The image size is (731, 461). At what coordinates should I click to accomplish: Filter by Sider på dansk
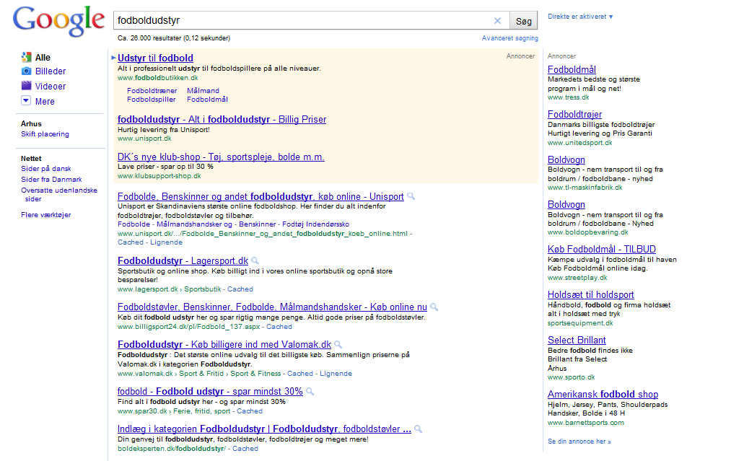[x=45, y=168]
